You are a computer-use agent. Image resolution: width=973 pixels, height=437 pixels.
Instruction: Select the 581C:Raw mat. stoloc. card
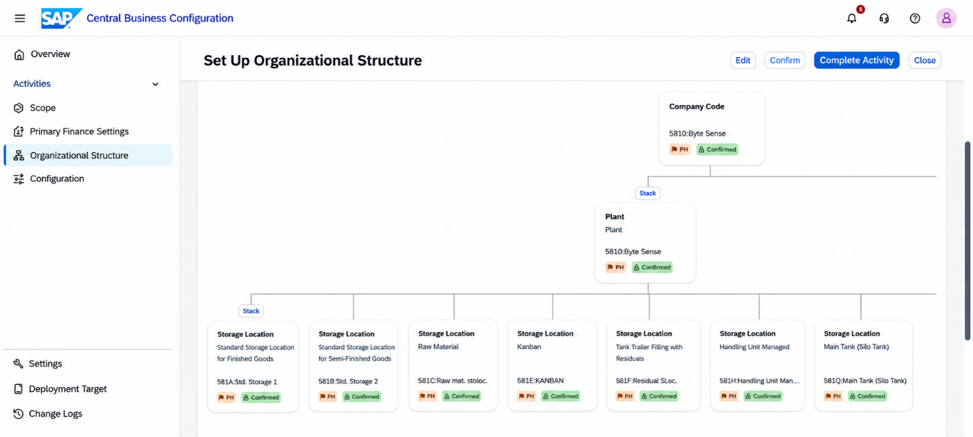coord(453,365)
